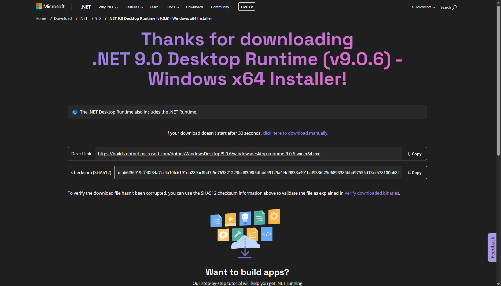Click the current page breadcrumb text
This screenshot has width=501, height=286.
160,18
